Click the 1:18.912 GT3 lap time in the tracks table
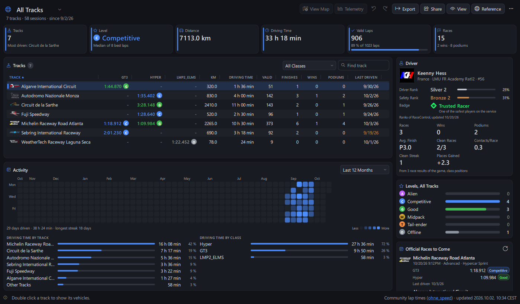The height and width of the screenshot is (304, 520). pos(113,123)
